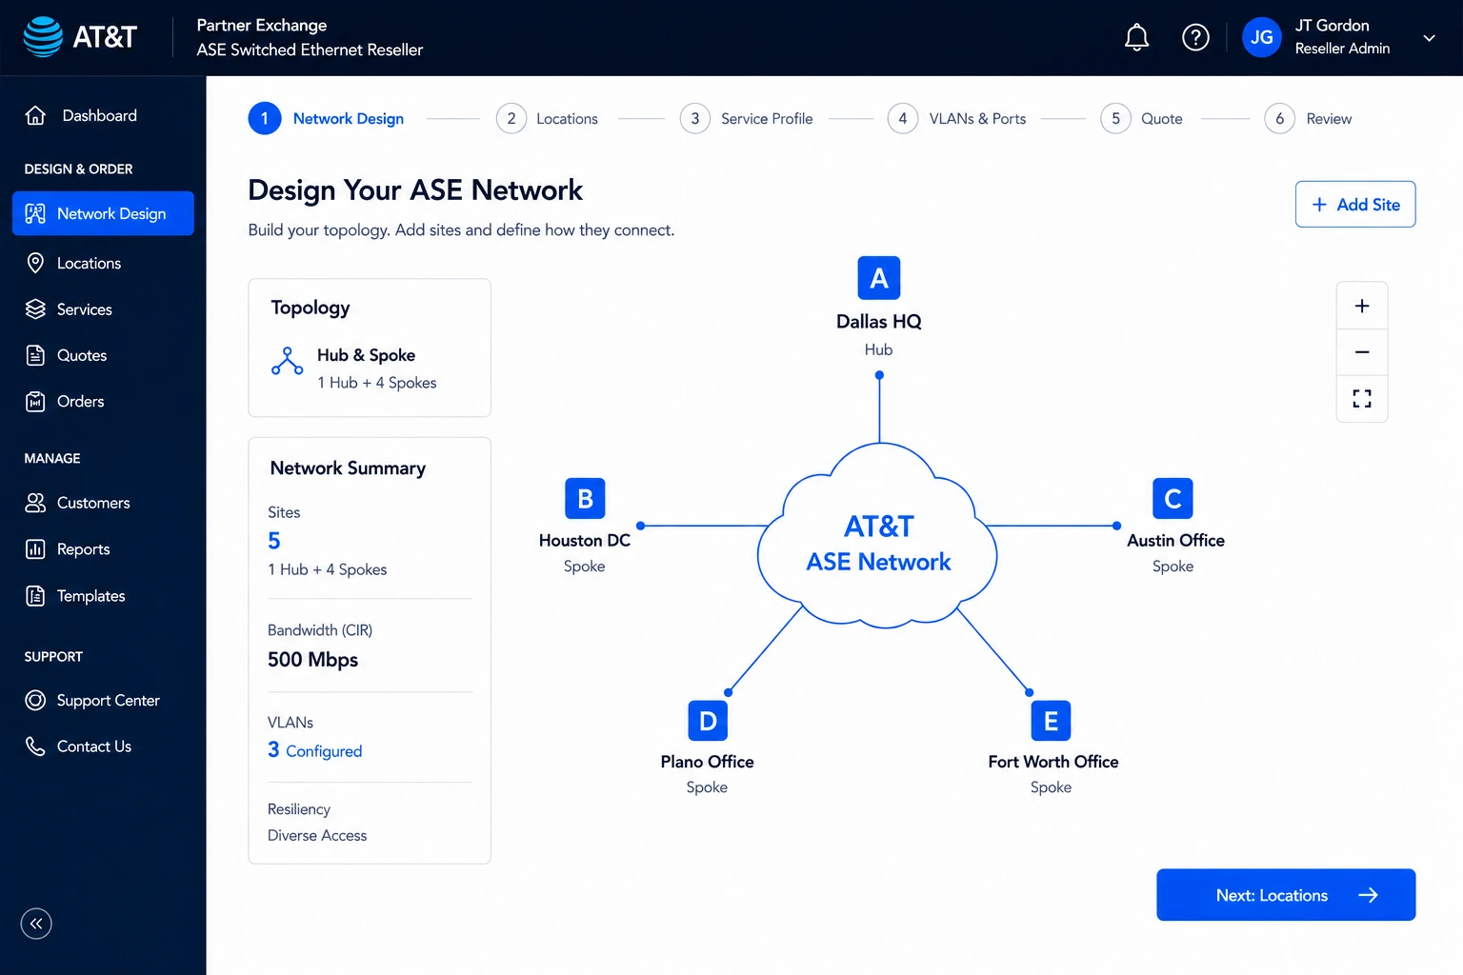Click the Hub & Spoke topology icon

point(287,362)
